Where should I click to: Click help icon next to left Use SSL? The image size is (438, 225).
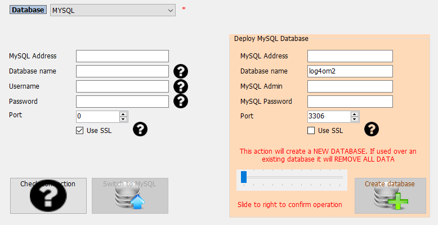coord(140,130)
